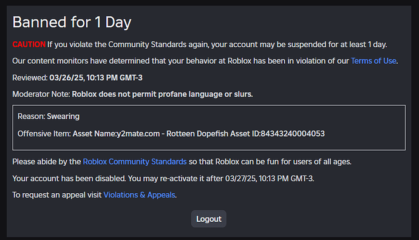Open the Roblox Community Standards link
Image resolution: width=419 pixels, height=240 pixels.
(x=135, y=162)
